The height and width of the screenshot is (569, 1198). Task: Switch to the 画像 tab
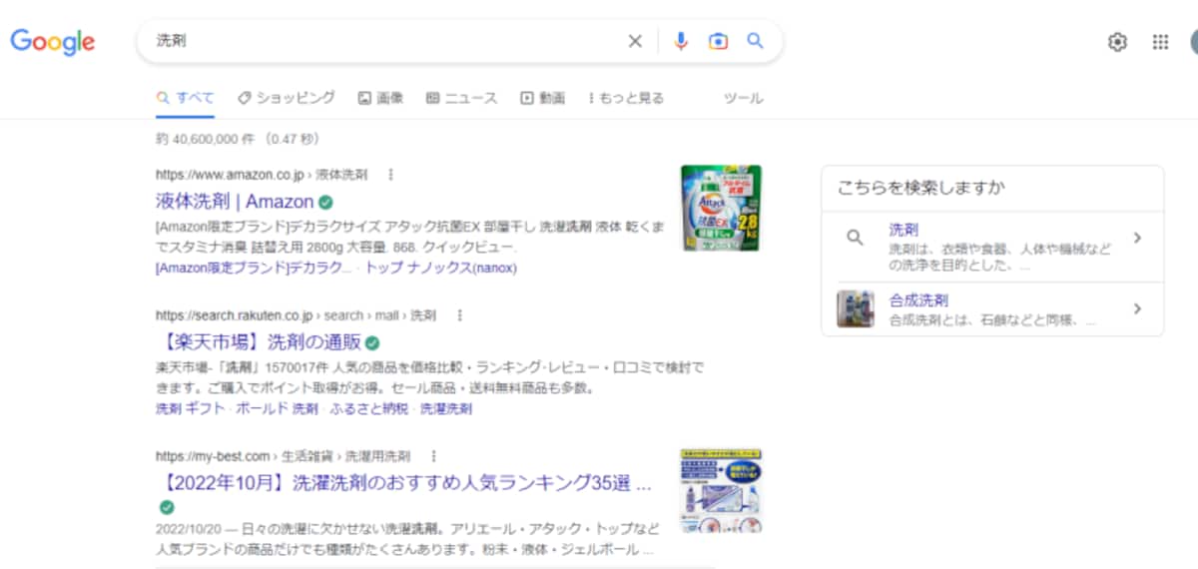pyautogui.click(x=380, y=98)
